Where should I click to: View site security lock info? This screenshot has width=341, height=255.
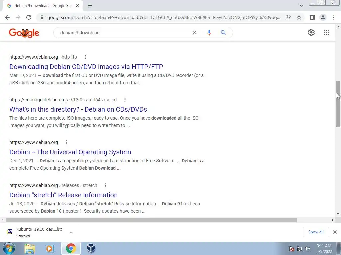click(42, 17)
